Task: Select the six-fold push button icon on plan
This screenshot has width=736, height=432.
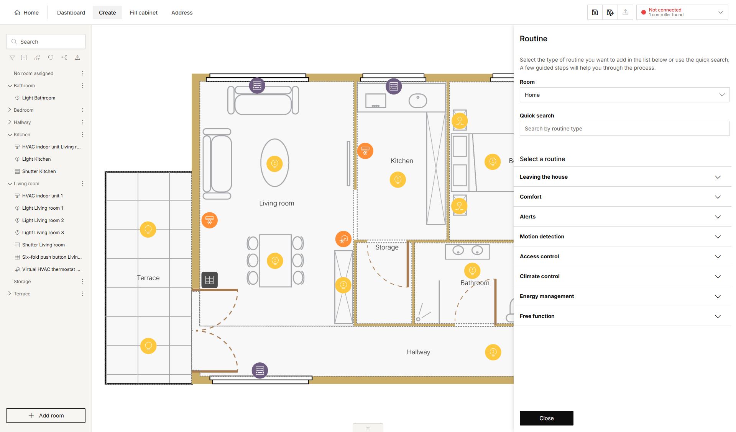Action: pos(210,280)
